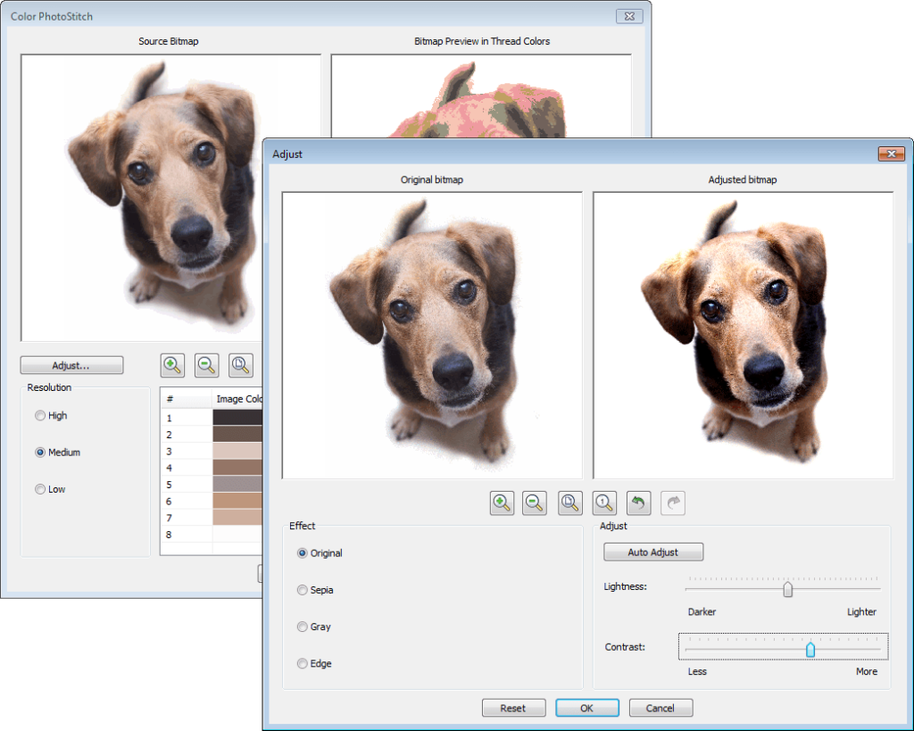Click zoom-to-fit icon in Adjust dialog
This screenshot has width=914, height=731.
[x=570, y=503]
